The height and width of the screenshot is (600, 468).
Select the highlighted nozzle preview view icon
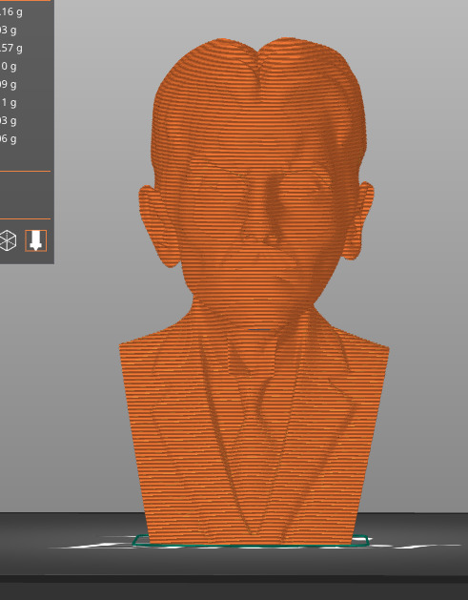click(36, 240)
